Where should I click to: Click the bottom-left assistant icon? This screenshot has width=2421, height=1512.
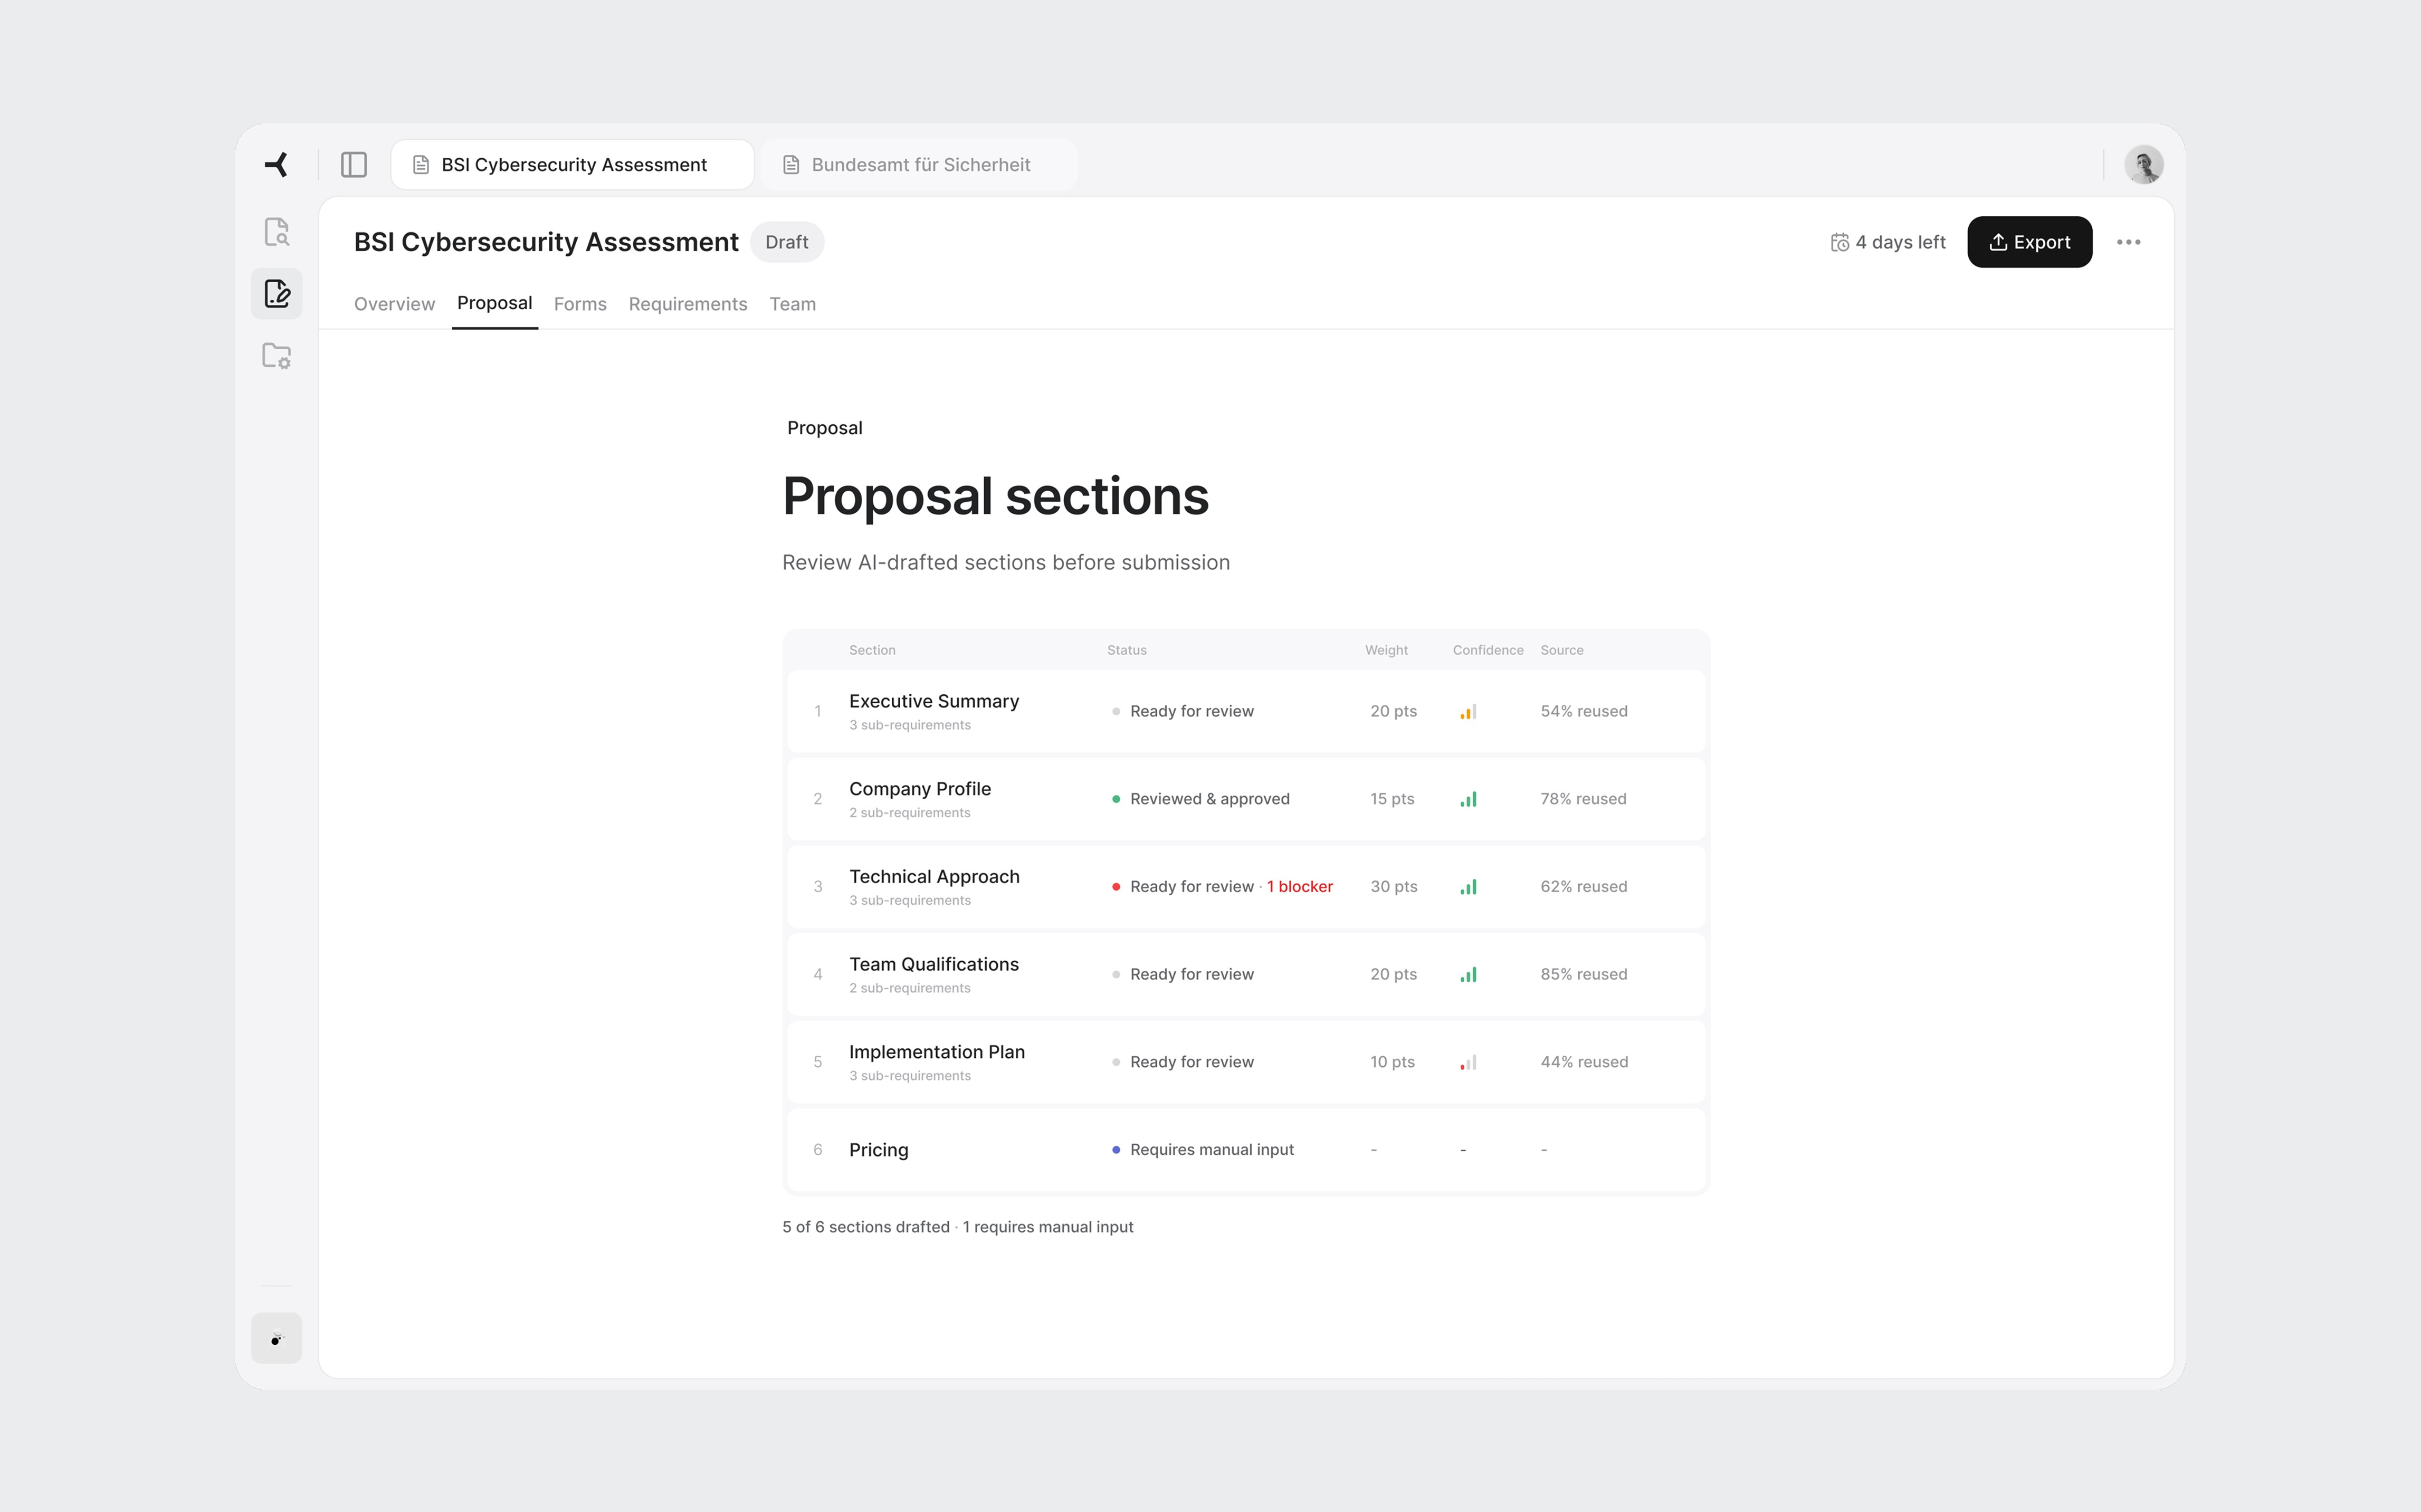(x=277, y=1338)
